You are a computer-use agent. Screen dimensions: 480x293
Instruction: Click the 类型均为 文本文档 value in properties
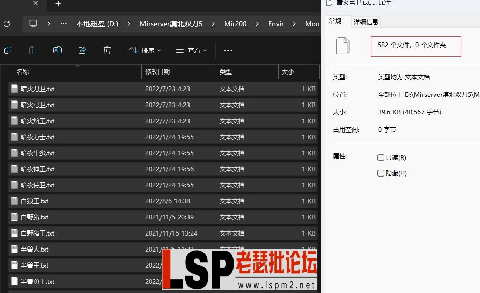pos(404,77)
